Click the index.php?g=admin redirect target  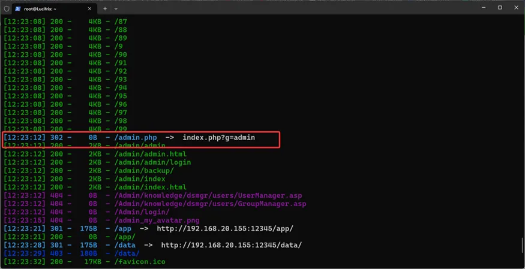coord(218,138)
